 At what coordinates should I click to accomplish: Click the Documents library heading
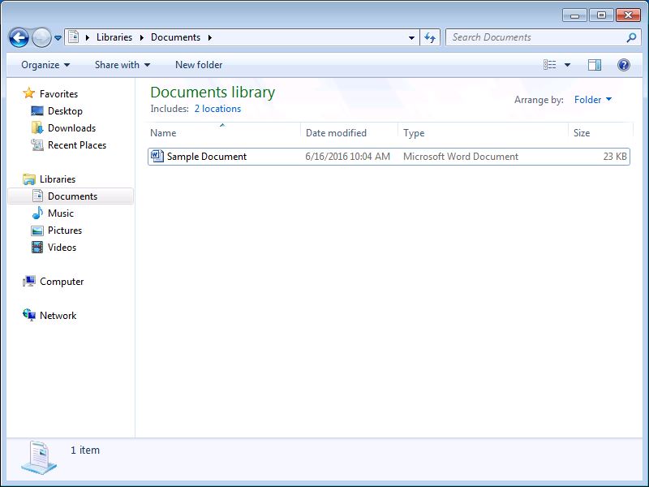[213, 92]
